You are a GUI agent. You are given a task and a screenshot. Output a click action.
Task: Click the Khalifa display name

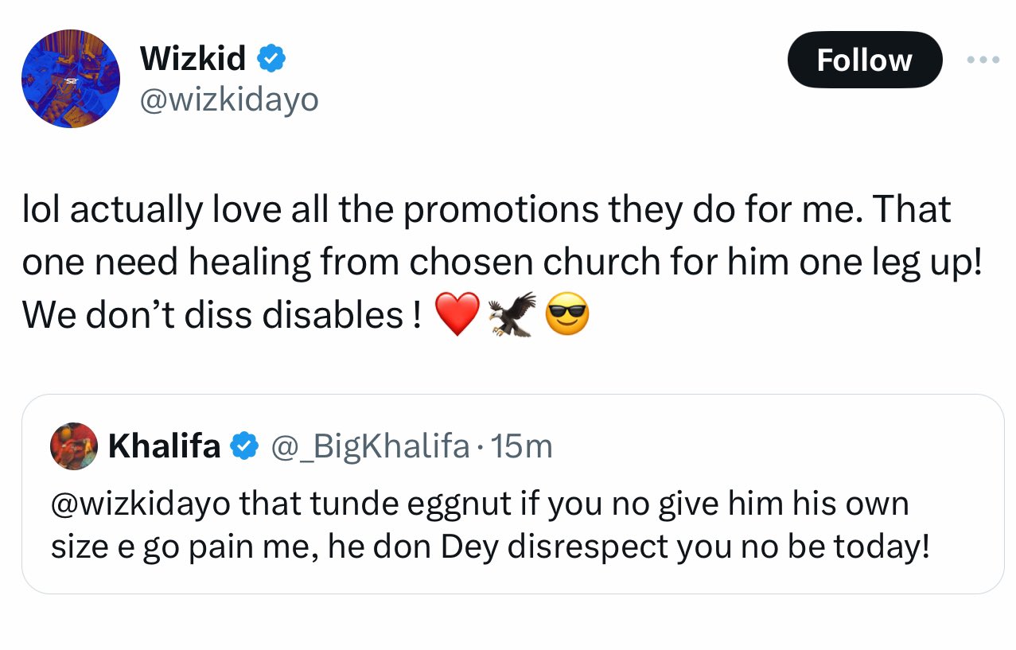164,447
